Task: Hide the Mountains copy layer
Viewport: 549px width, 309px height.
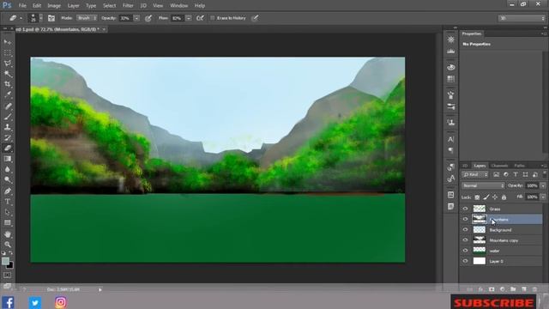Action: [465, 240]
